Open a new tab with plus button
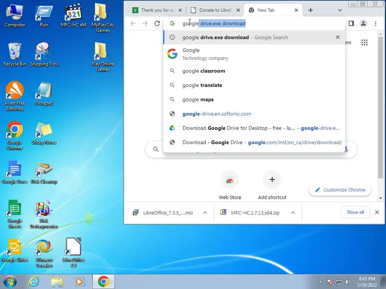The image size is (386, 289). tap(311, 10)
